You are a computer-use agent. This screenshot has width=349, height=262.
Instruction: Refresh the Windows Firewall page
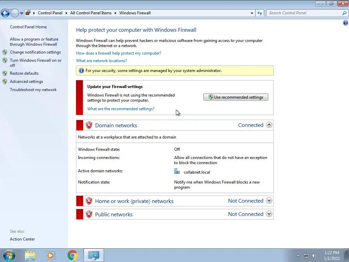[259, 13]
